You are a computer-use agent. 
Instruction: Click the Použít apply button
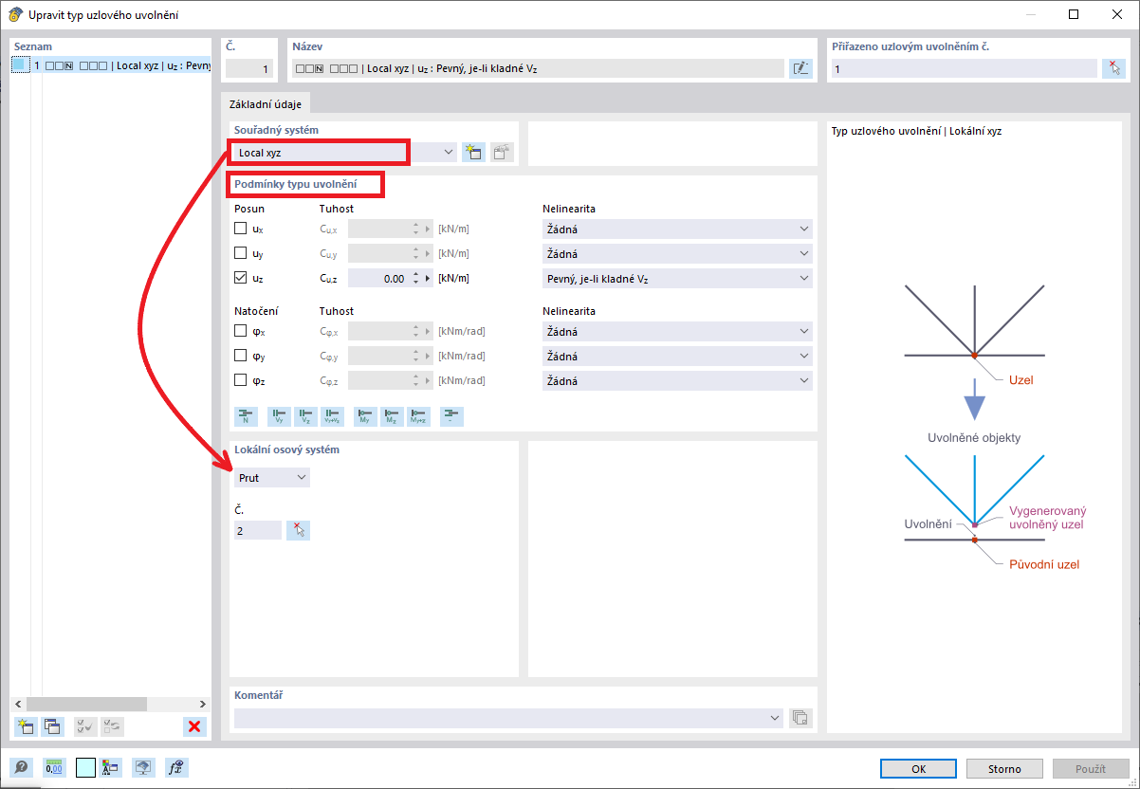1092,769
